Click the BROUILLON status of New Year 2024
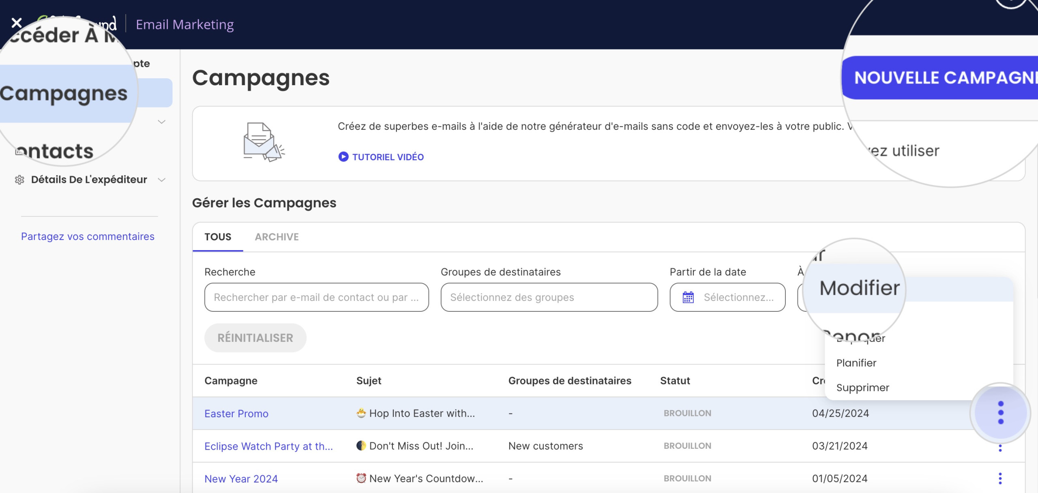 (687, 478)
